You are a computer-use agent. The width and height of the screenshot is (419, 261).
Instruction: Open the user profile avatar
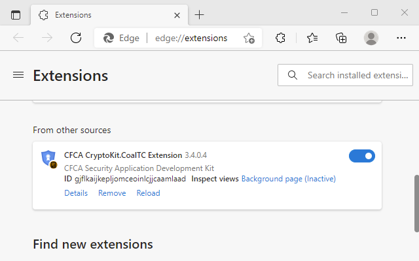tap(371, 38)
